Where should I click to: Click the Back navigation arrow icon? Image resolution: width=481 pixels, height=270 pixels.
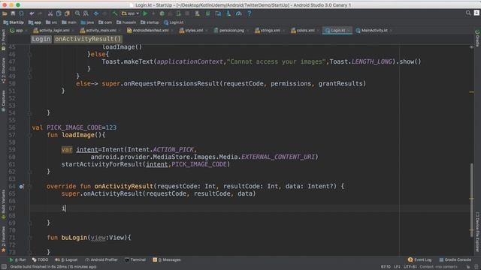pyautogui.click(x=96, y=13)
